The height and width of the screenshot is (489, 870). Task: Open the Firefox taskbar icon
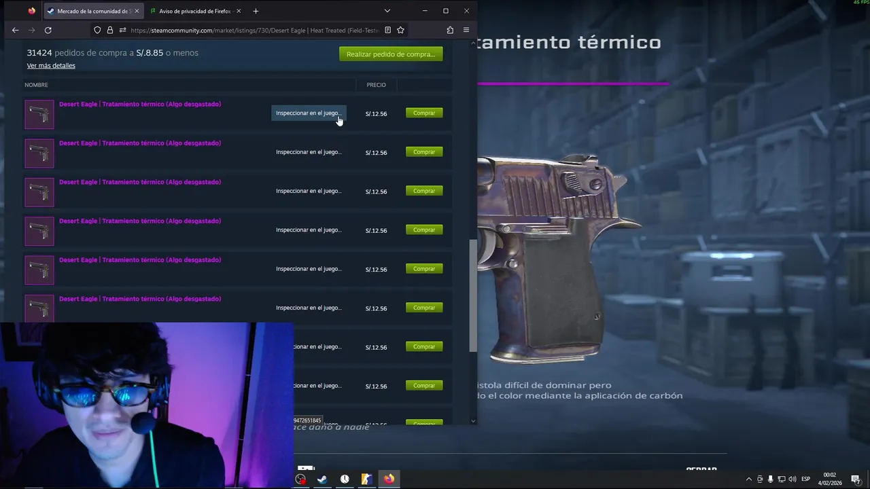point(389,479)
